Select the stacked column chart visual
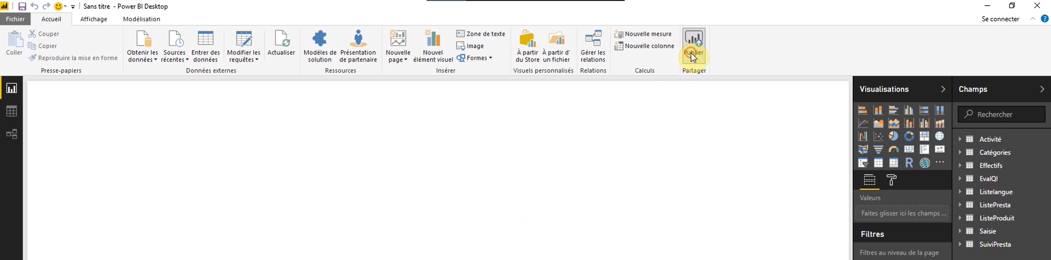Viewport: 1051px width, 260px height. [x=878, y=110]
